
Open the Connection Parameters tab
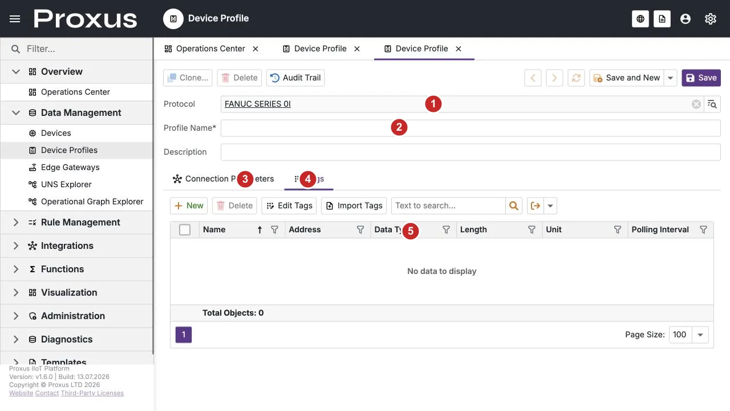coord(223,179)
